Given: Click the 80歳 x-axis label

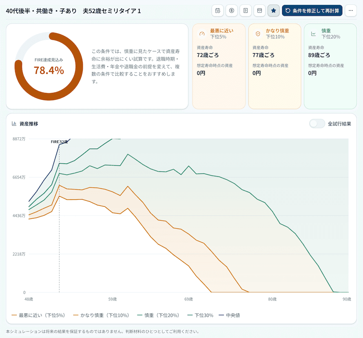Looking at the screenshot, I should click(272, 299).
